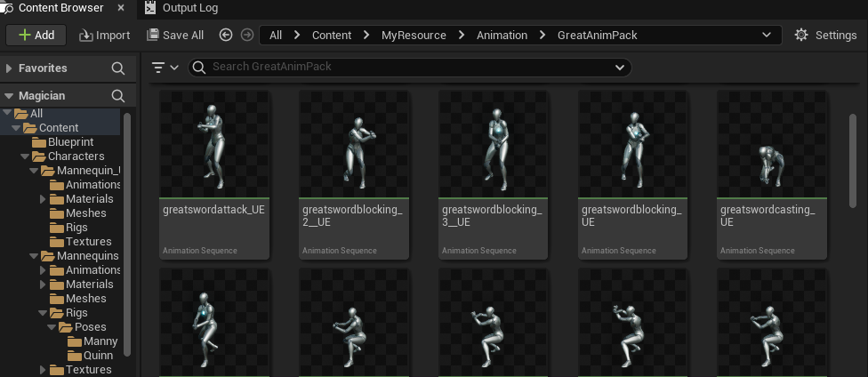Select 'GreatAnimPack' in the breadcrumb path
Screen dimensions: 868x377
pos(598,35)
